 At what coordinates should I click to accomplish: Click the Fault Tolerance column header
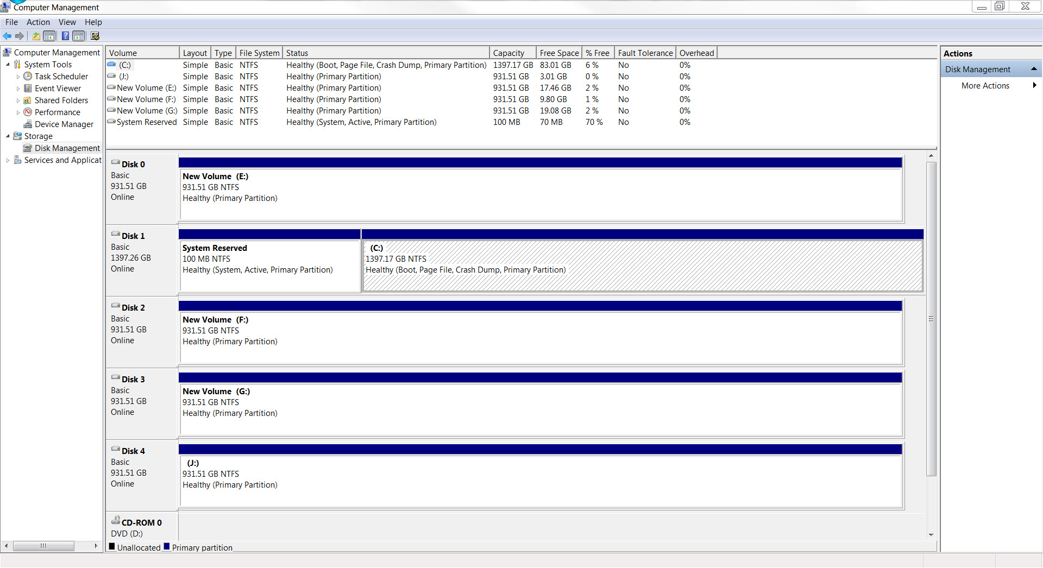click(645, 53)
